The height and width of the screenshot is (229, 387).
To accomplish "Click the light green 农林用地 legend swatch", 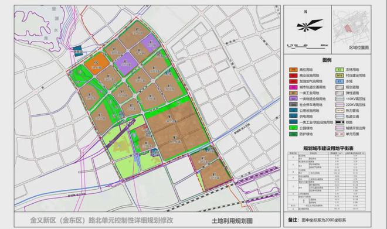I will pyautogui.click(x=340, y=70).
